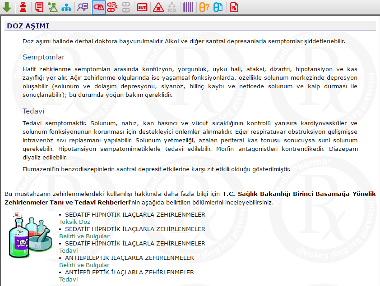Click the blue capsule and tablet icon
Image resolution: width=380 pixels, height=286 pixels.
[x=218, y=7]
